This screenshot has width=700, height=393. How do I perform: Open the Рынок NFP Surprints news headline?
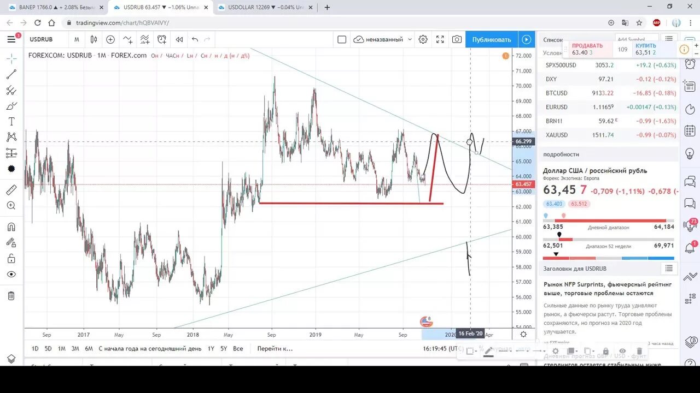pos(608,289)
